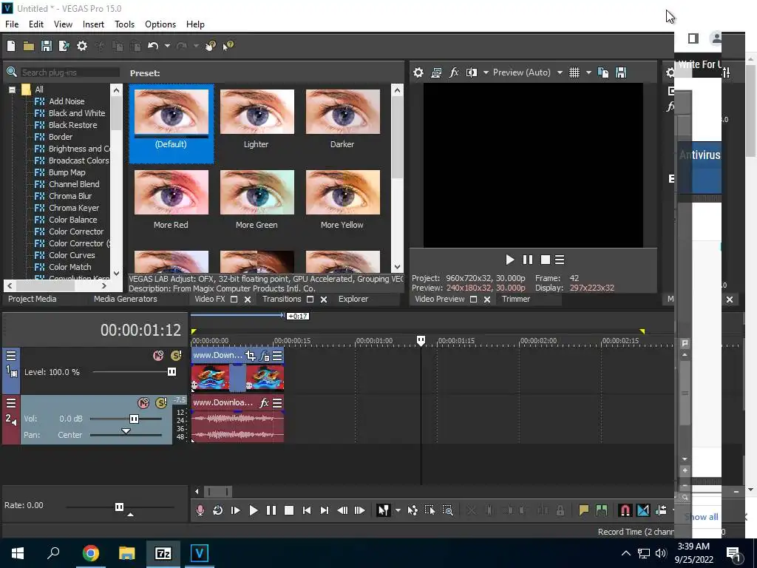Viewport: 757px width, 568px height.
Task: Mute video track 1
Action: pos(158,356)
